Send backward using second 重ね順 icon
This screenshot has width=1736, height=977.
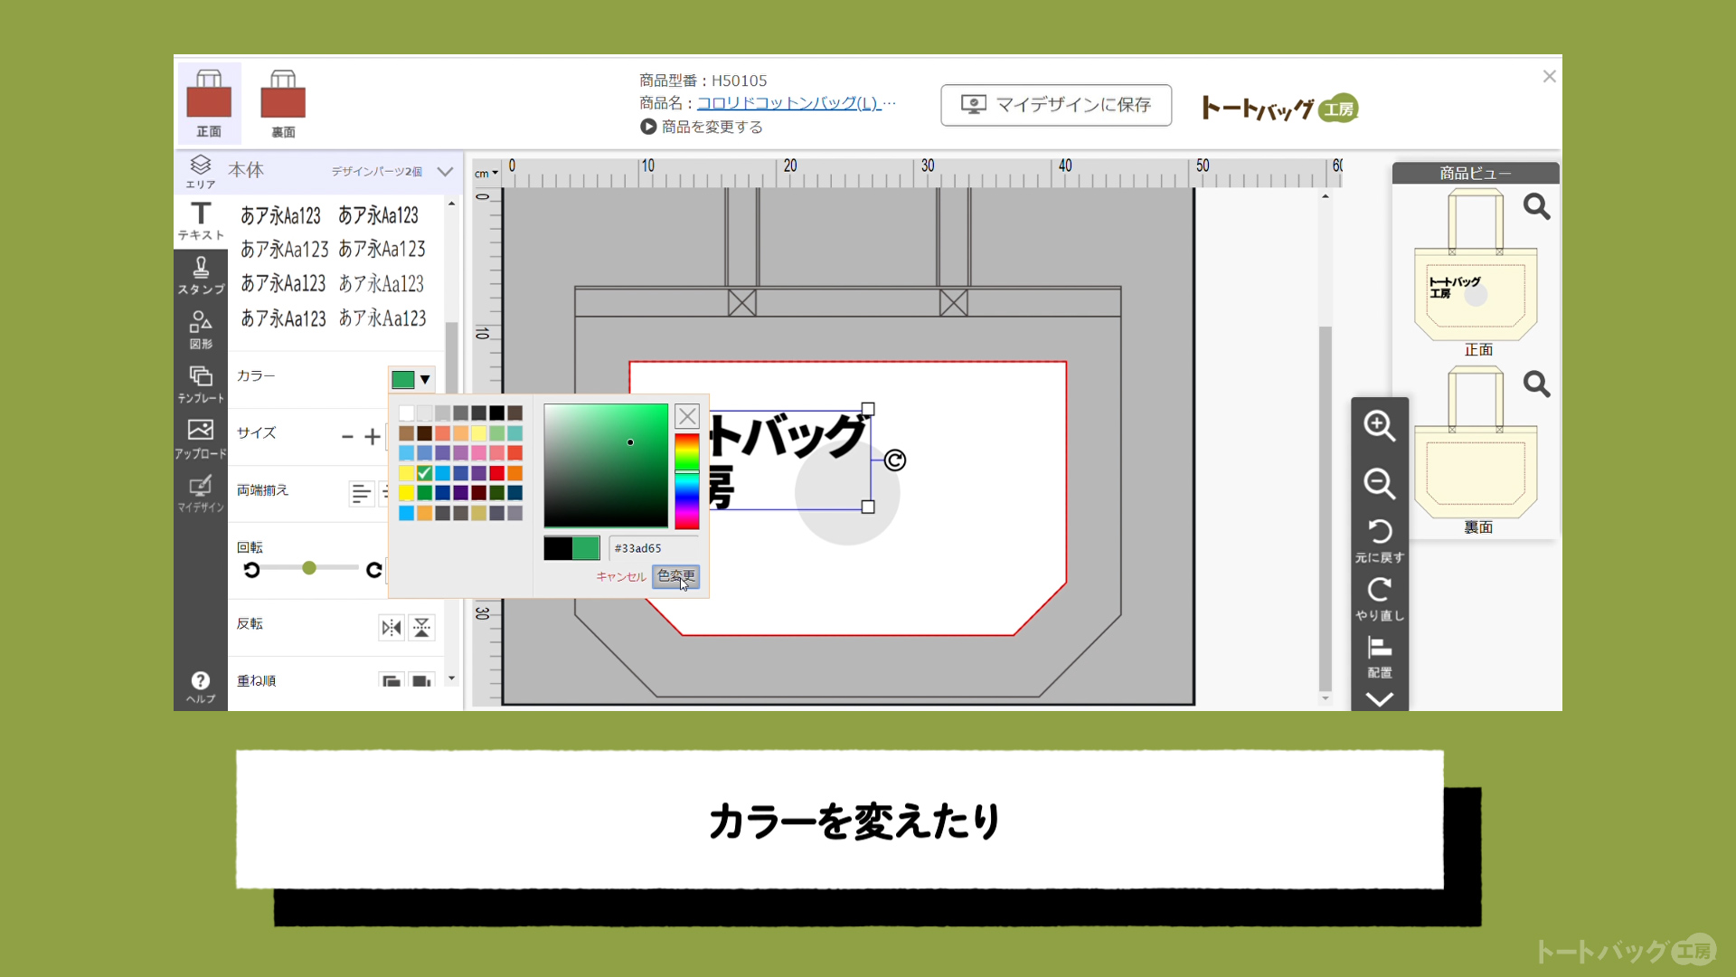pos(421,680)
